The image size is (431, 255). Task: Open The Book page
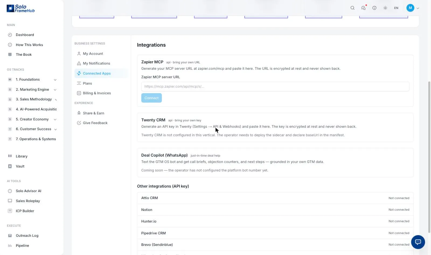24,54
